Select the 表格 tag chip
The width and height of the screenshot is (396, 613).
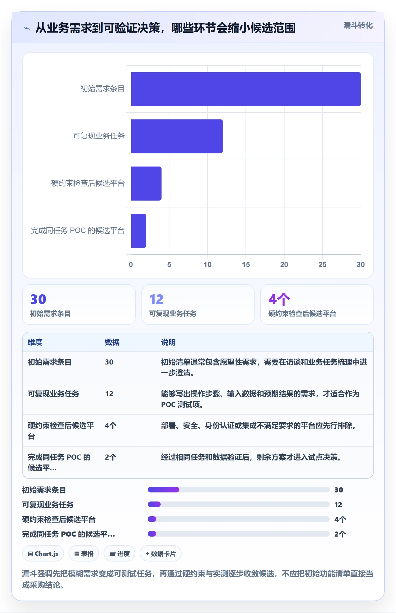[x=84, y=553]
